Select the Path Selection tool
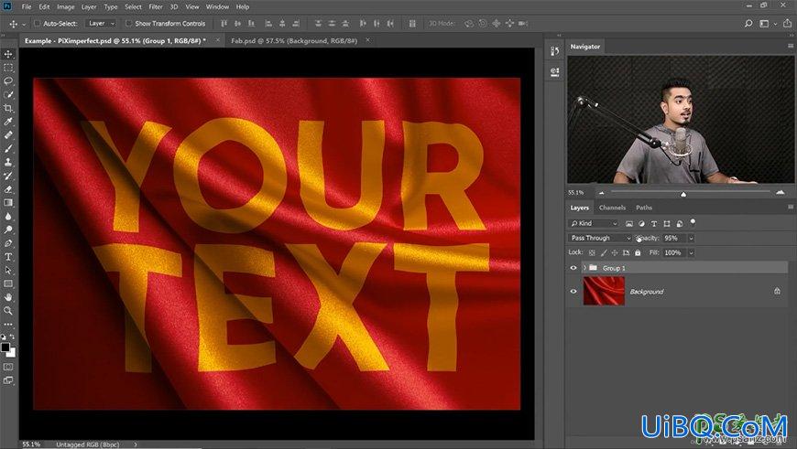The image size is (797, 449). pos(8,271)
